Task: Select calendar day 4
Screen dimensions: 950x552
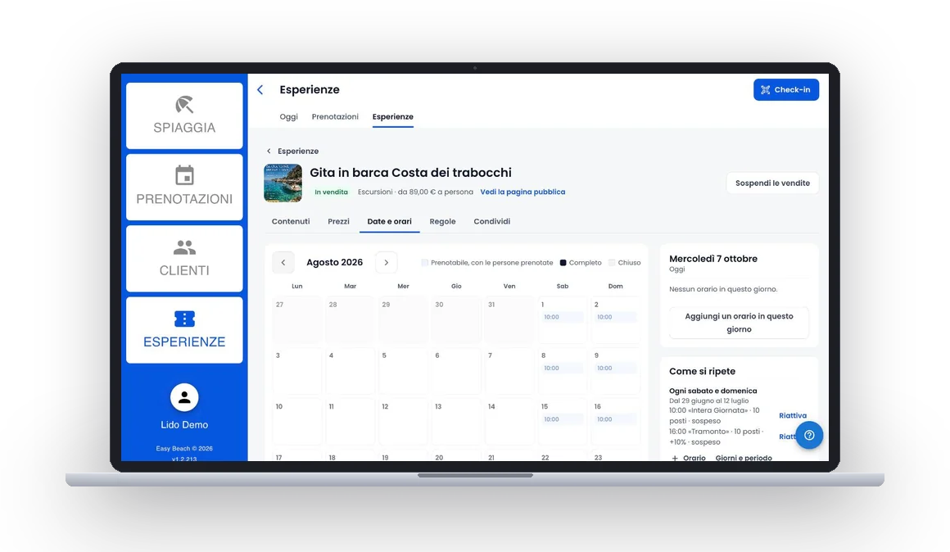Action: coord(351,372)
